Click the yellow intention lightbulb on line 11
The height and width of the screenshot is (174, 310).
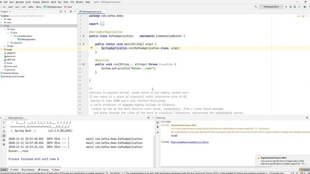(92, 48)
